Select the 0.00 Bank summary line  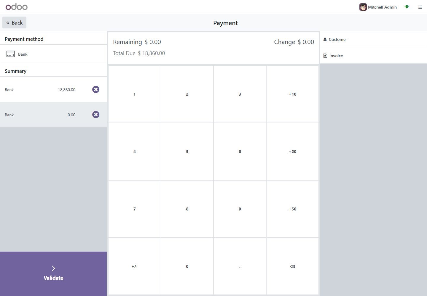53,115
